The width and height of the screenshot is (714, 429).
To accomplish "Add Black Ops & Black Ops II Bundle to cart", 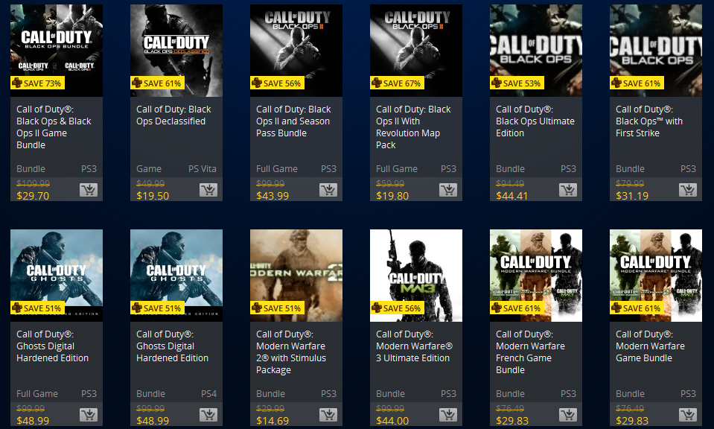I will click(89, 190).
